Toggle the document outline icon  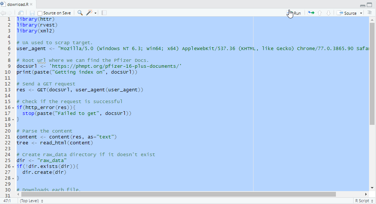(x=370, y=13)
